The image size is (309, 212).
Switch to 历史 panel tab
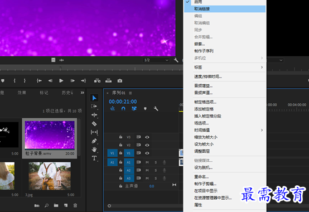(67, 93)
